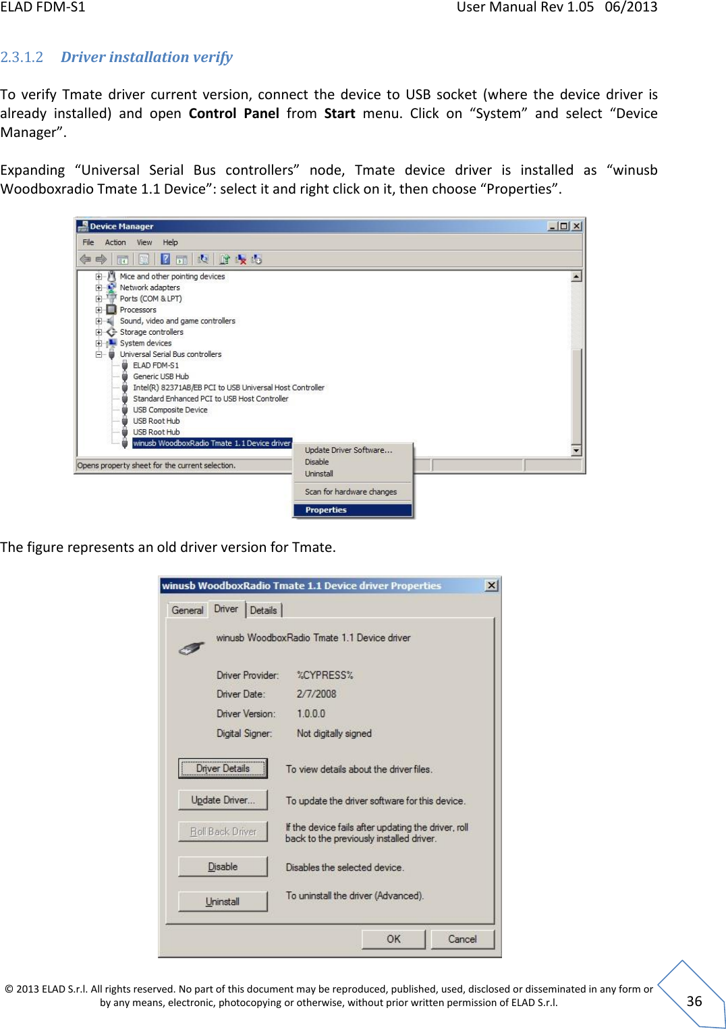Select the USB Composite Device entry

pos(171,410)
